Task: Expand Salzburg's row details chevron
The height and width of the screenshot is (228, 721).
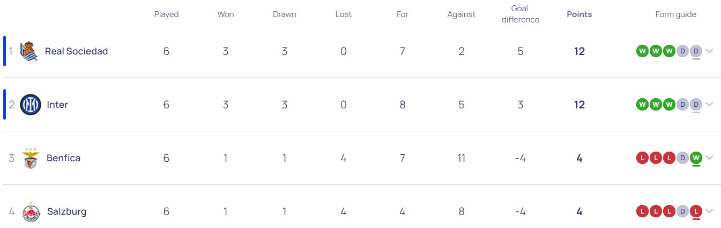Action: tap(710, 211)
